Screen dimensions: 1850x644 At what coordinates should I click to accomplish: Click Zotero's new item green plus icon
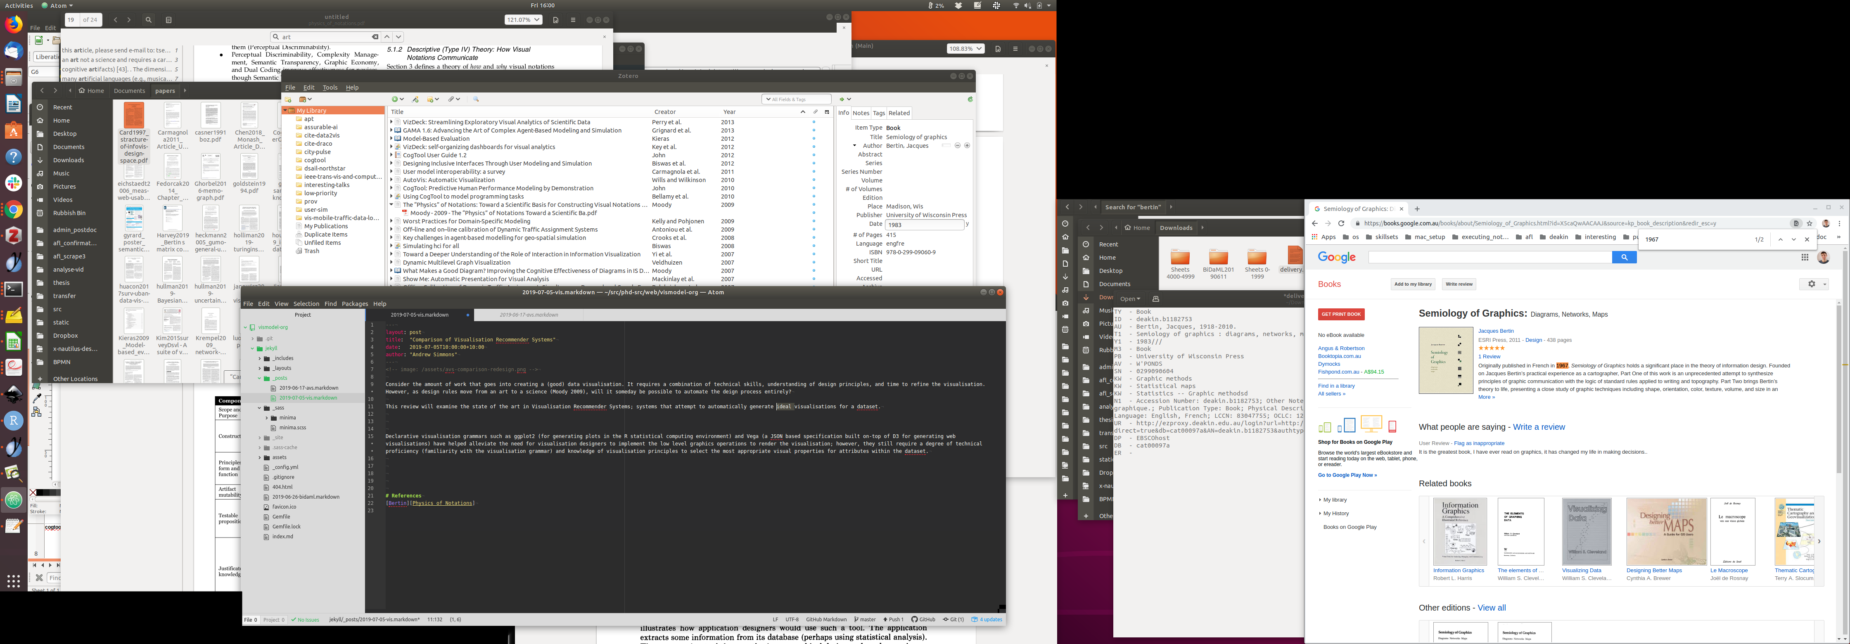395,99
